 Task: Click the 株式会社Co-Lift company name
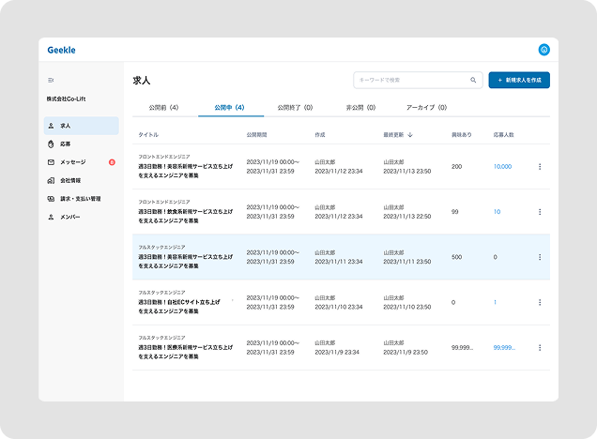pos(66,98)
